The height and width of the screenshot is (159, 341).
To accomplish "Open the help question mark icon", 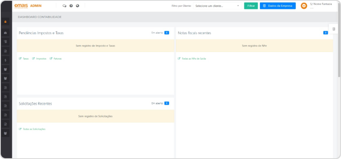I will pos(71,6).
